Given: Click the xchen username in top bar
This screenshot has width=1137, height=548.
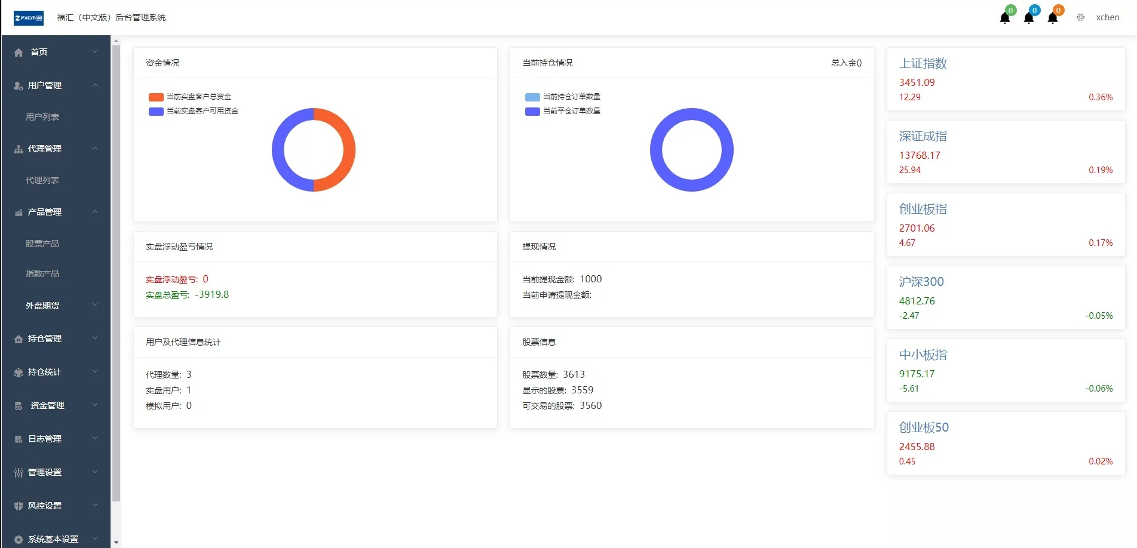Looking at the screenshot, I should pos(1108,17).
